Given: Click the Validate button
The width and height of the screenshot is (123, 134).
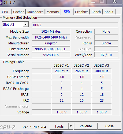Looking at the screenshot, I should tap(86, 126).
